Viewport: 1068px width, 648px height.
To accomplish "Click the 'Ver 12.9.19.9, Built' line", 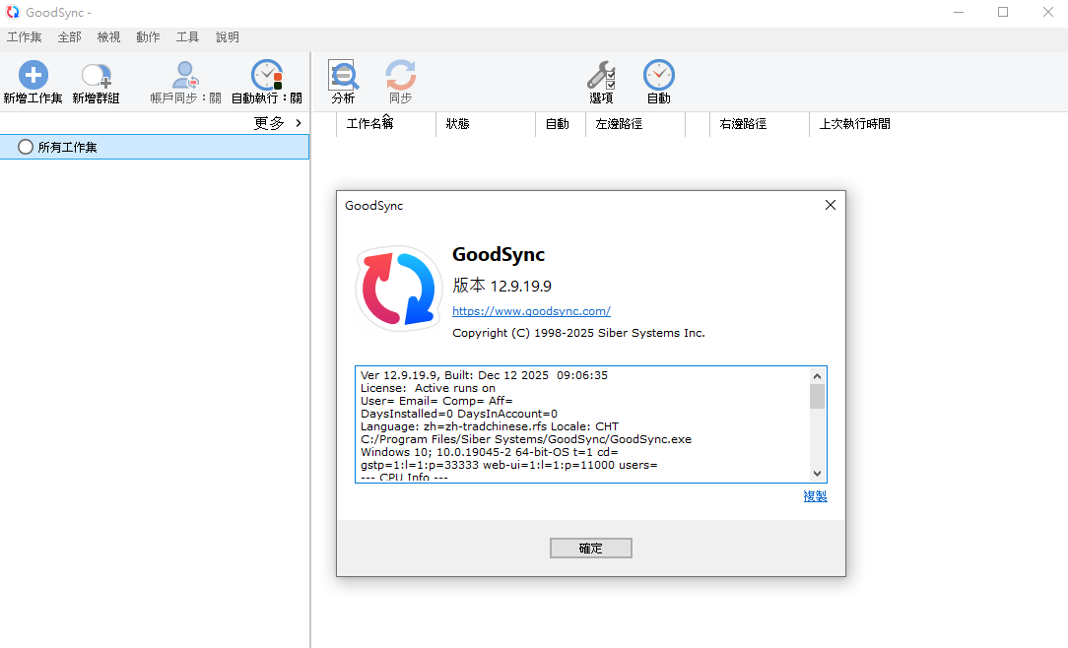I will (x=484, y=375).
